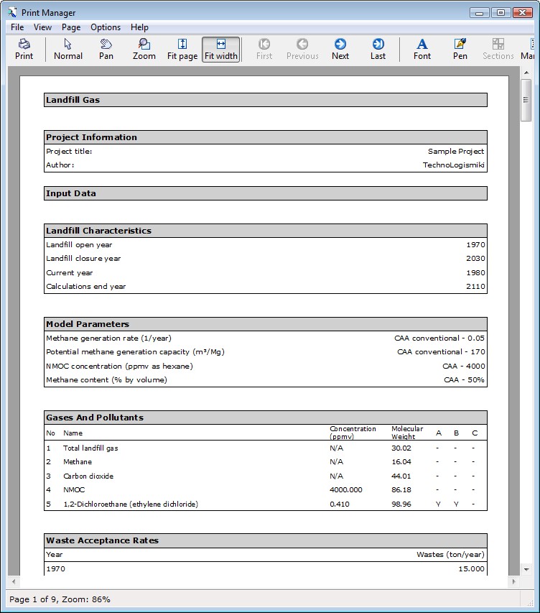
Task: Expand the Options menu
Action: [106, 27]
